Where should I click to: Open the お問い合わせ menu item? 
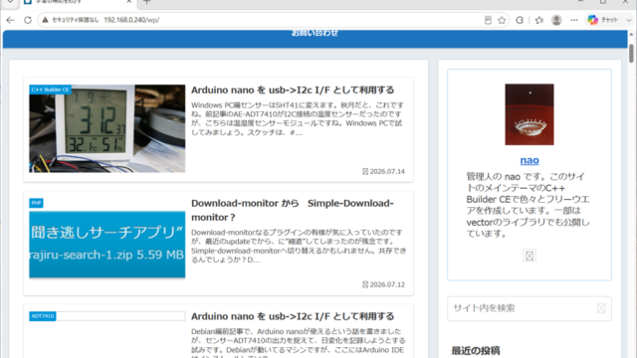point(315,33)
